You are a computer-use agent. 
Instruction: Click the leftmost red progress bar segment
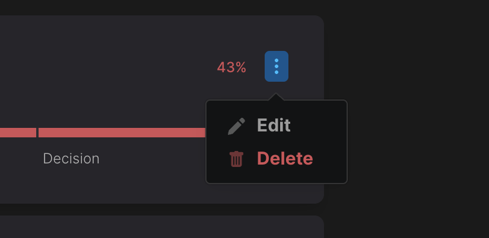(18, 133)
